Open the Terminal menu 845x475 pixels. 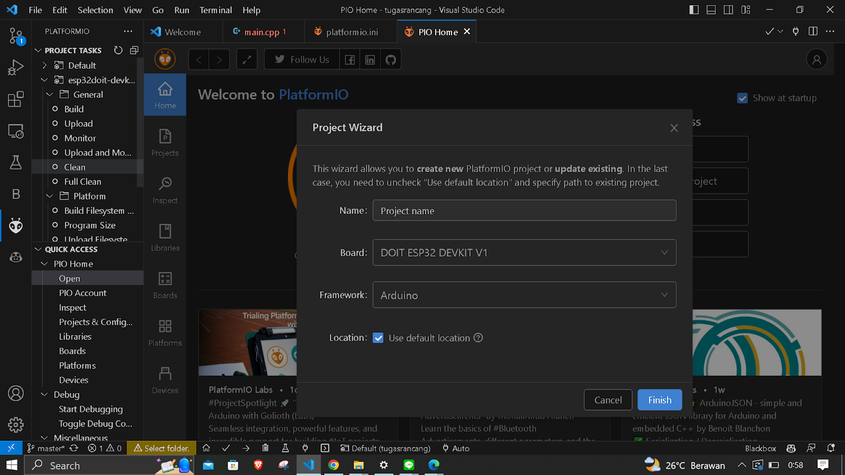click(215, 10)
